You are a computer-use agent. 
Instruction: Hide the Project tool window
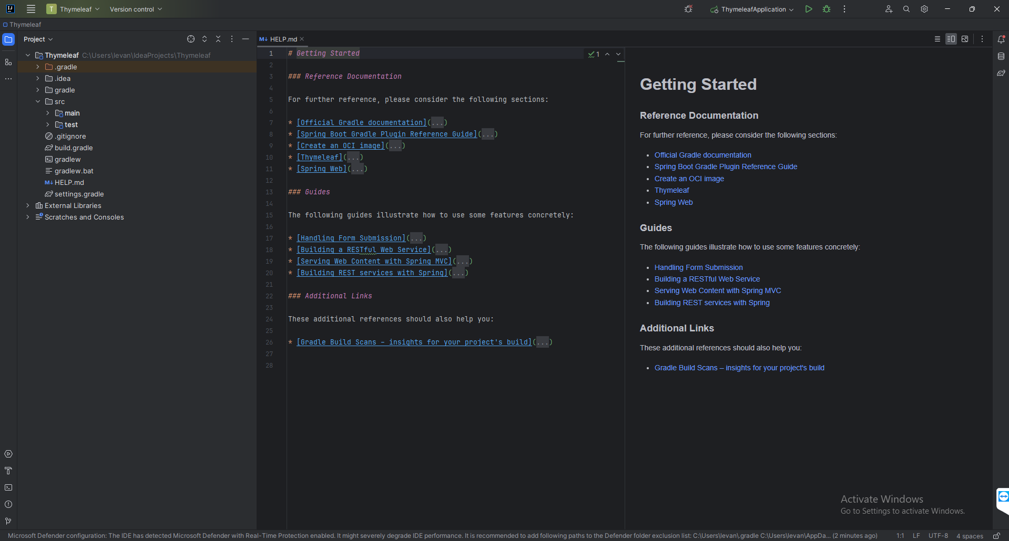point(246,39)
